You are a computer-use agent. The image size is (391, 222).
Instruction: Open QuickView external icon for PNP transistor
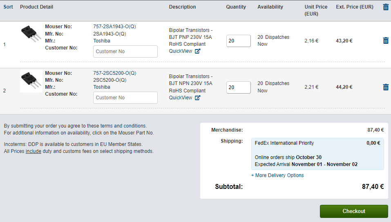(x=197, y=51)
